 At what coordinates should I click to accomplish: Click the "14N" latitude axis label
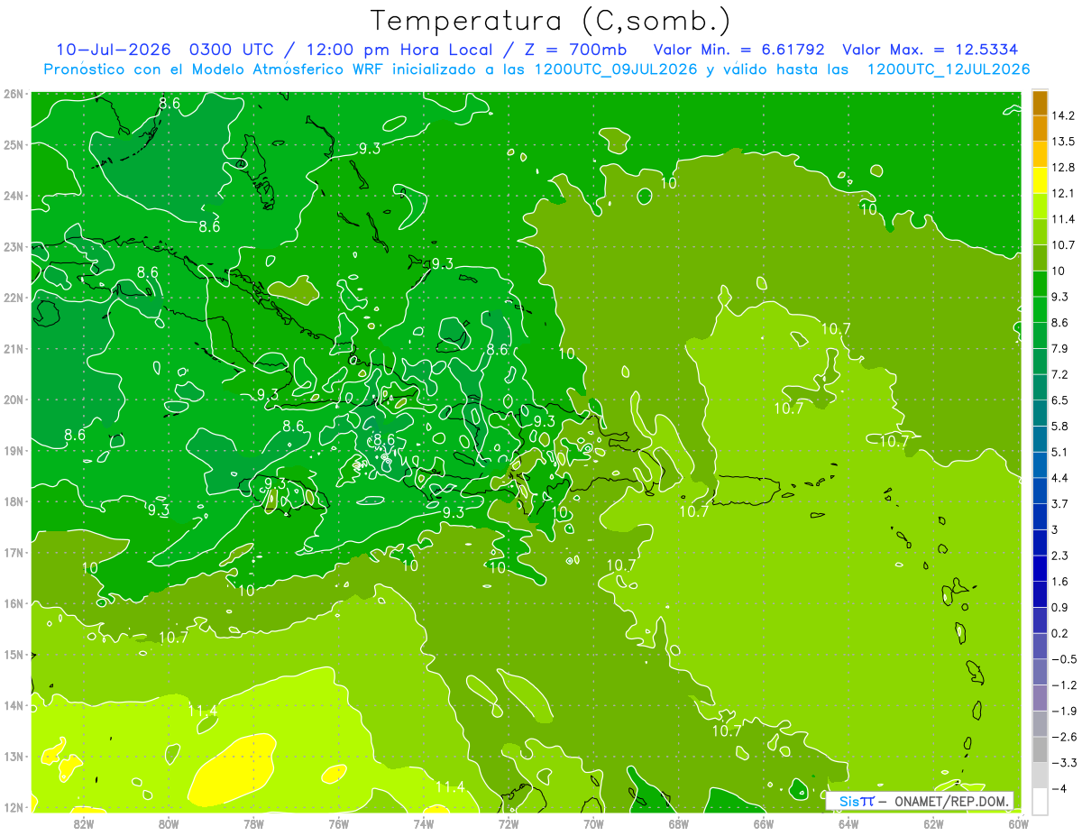(x=14, y=705)
